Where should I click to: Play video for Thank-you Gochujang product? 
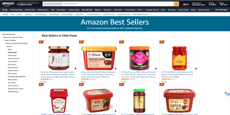click(75, 68)
